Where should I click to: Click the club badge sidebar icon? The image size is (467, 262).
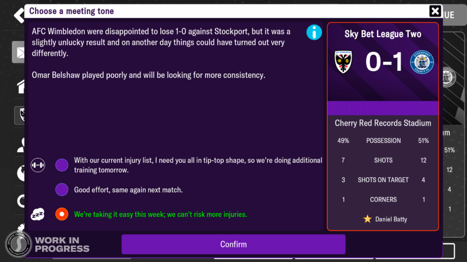[x=20, y=115]
